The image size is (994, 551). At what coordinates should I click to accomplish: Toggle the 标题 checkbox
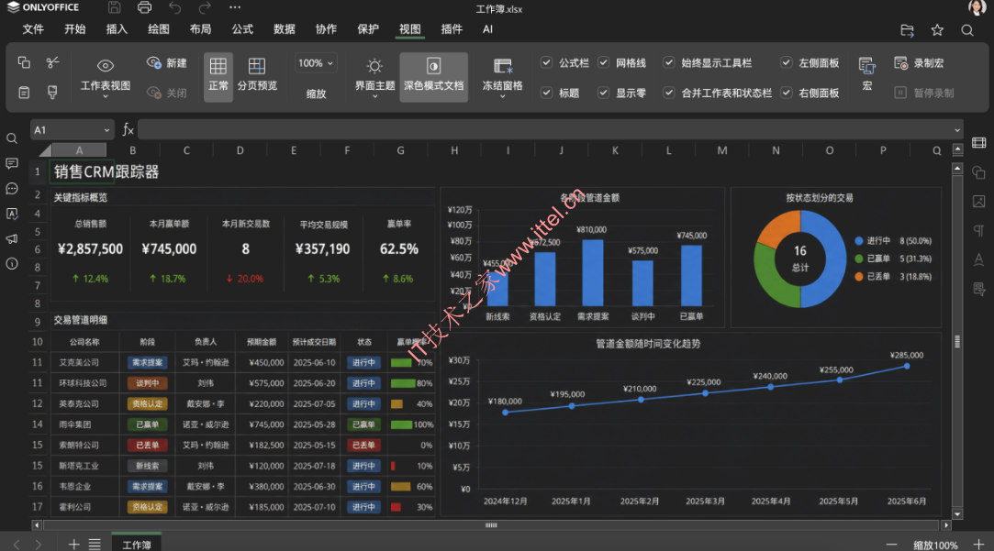tap(546, 93)
